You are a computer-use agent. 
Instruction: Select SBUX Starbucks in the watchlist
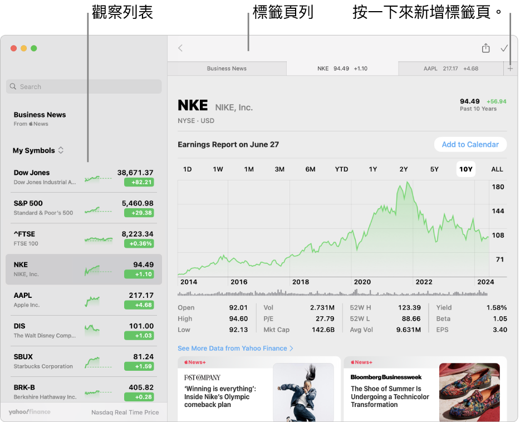84,361
